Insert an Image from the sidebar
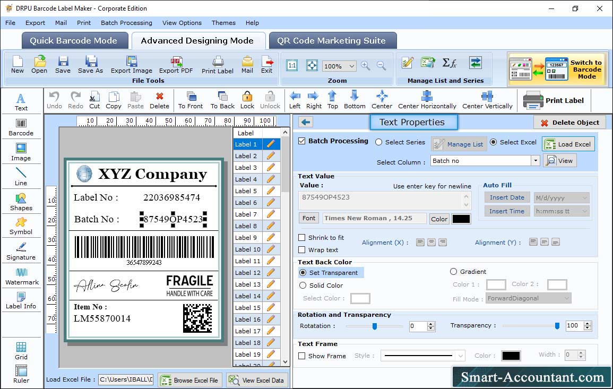 (21, 152)
